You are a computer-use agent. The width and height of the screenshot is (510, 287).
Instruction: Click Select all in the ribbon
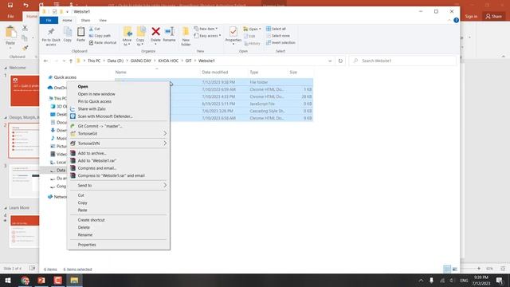[276, 29]
